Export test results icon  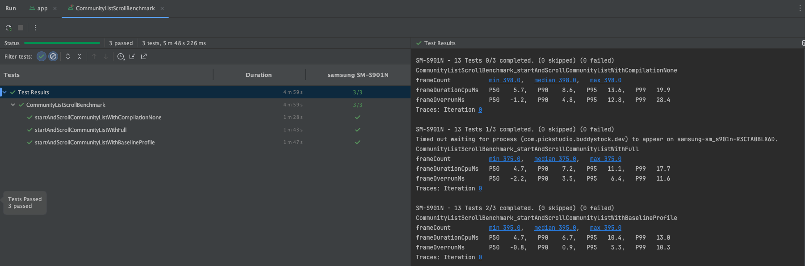pyautogui.click(x=144, y=56)
